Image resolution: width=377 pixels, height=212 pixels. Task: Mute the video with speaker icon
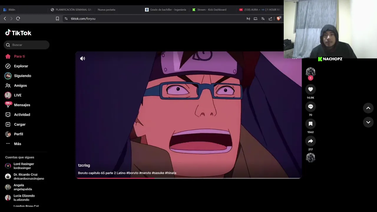(x=82, y=58)
